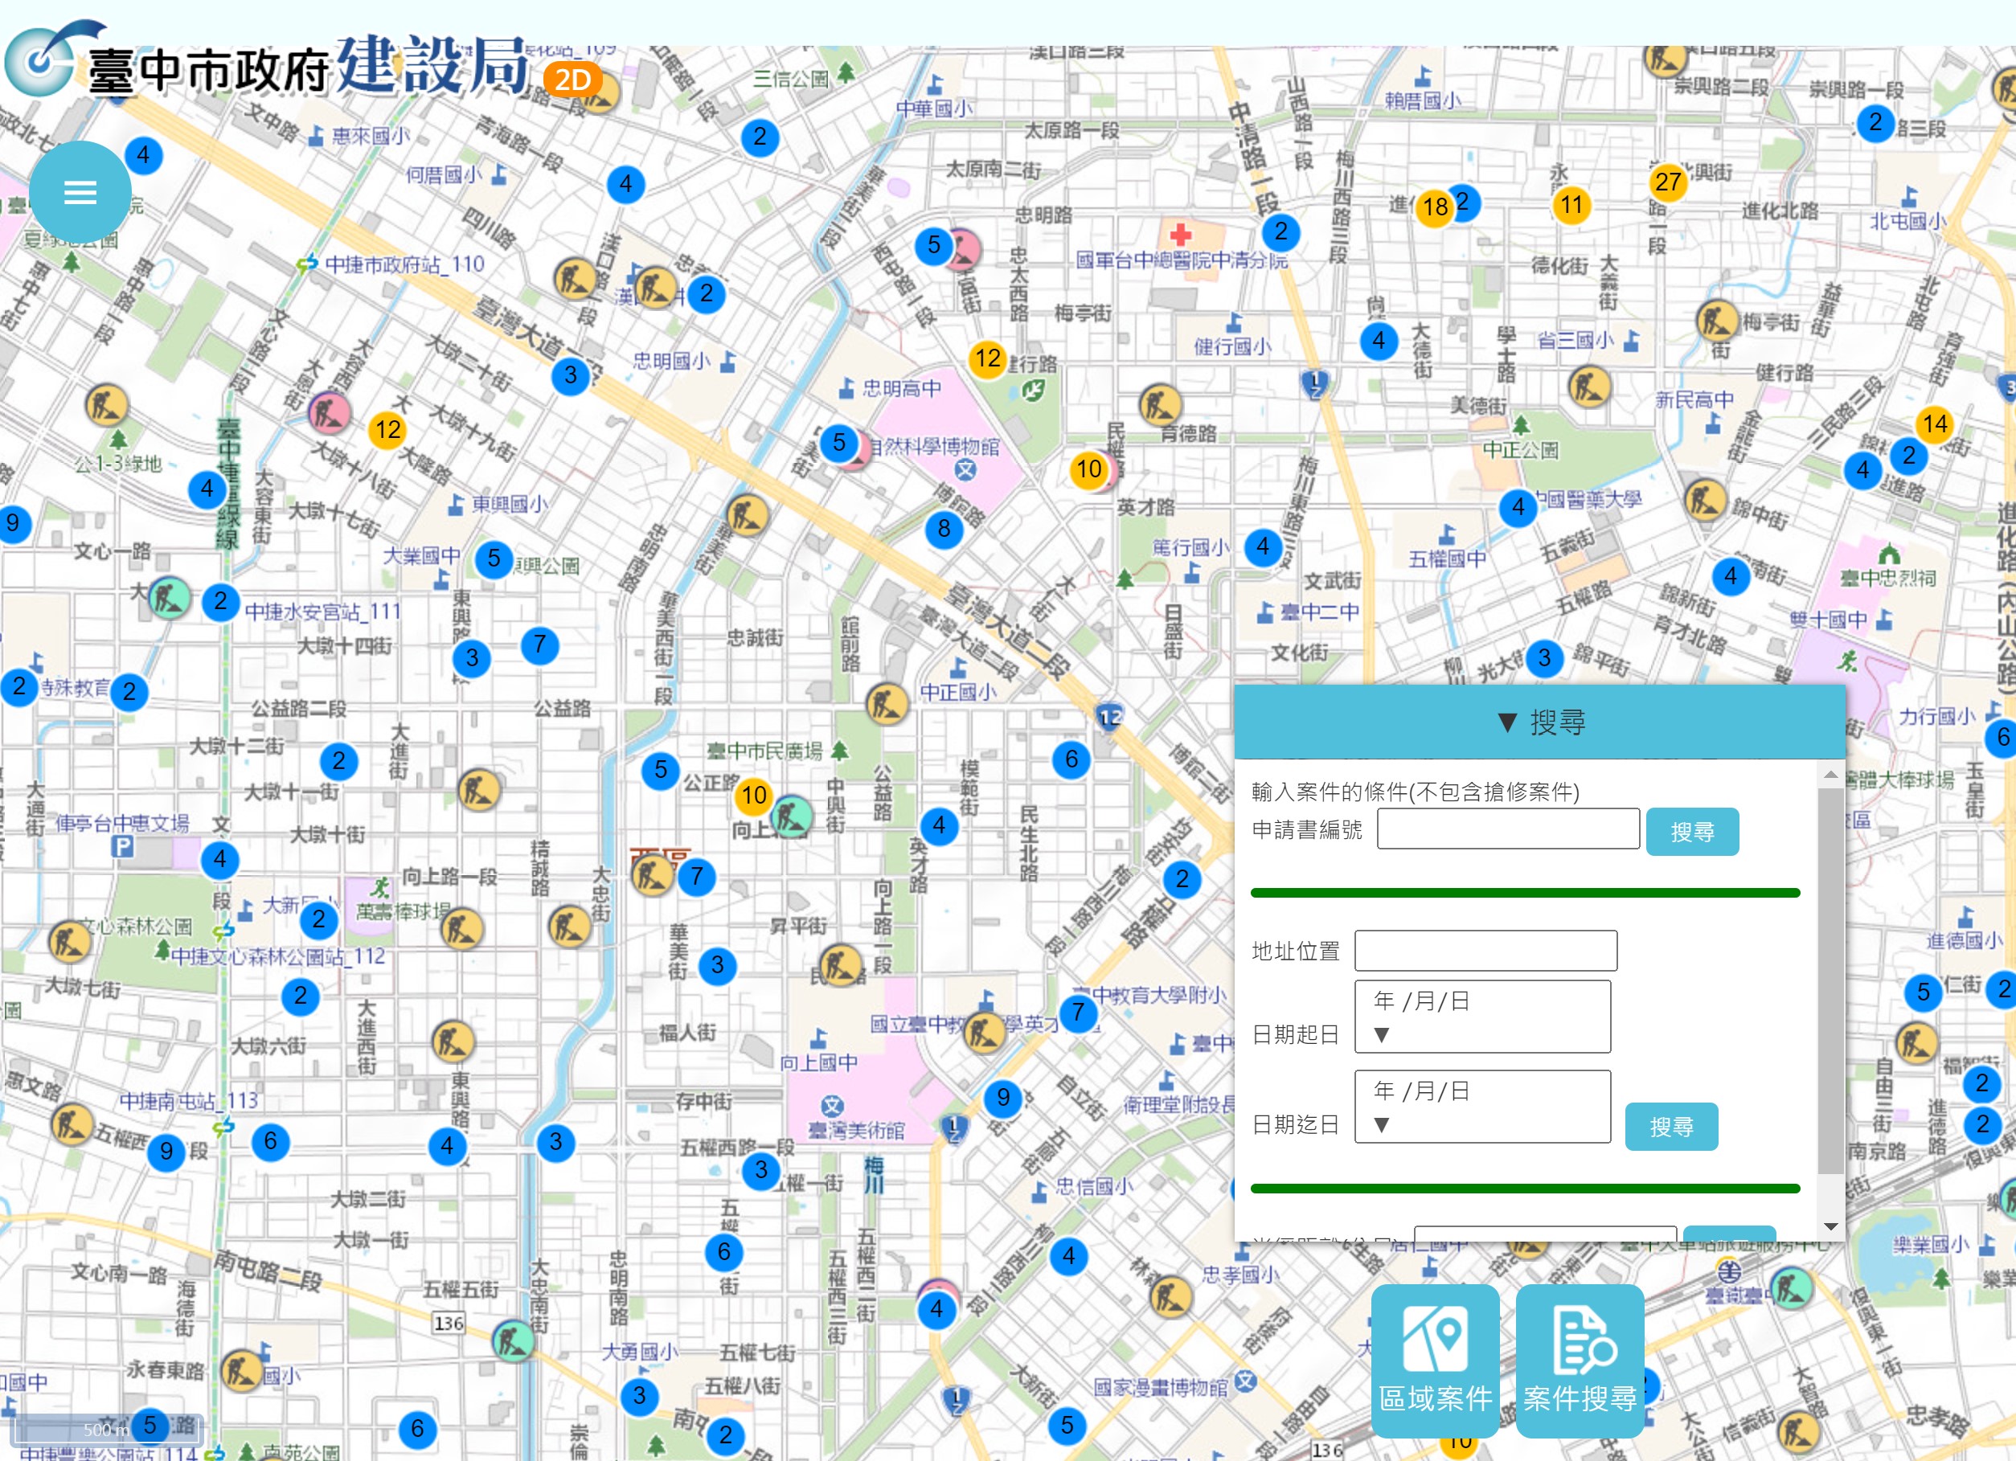Click blue cluster 5 at 自然科學博物館

tap(839, 442)
